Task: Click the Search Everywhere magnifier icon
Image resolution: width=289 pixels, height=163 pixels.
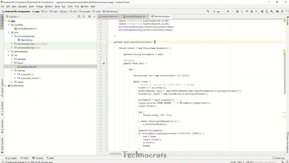Action: 282,11
